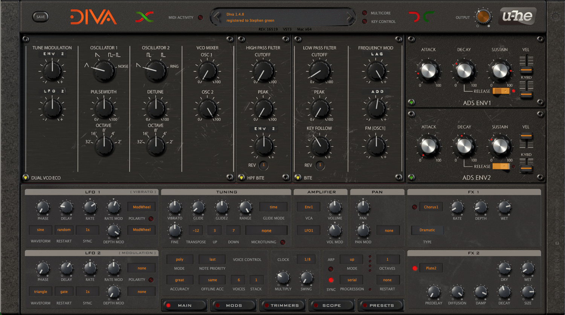The image size is (565, 315).
Task: Click the ADS ENV1 Attack knob
Action: 428,70
